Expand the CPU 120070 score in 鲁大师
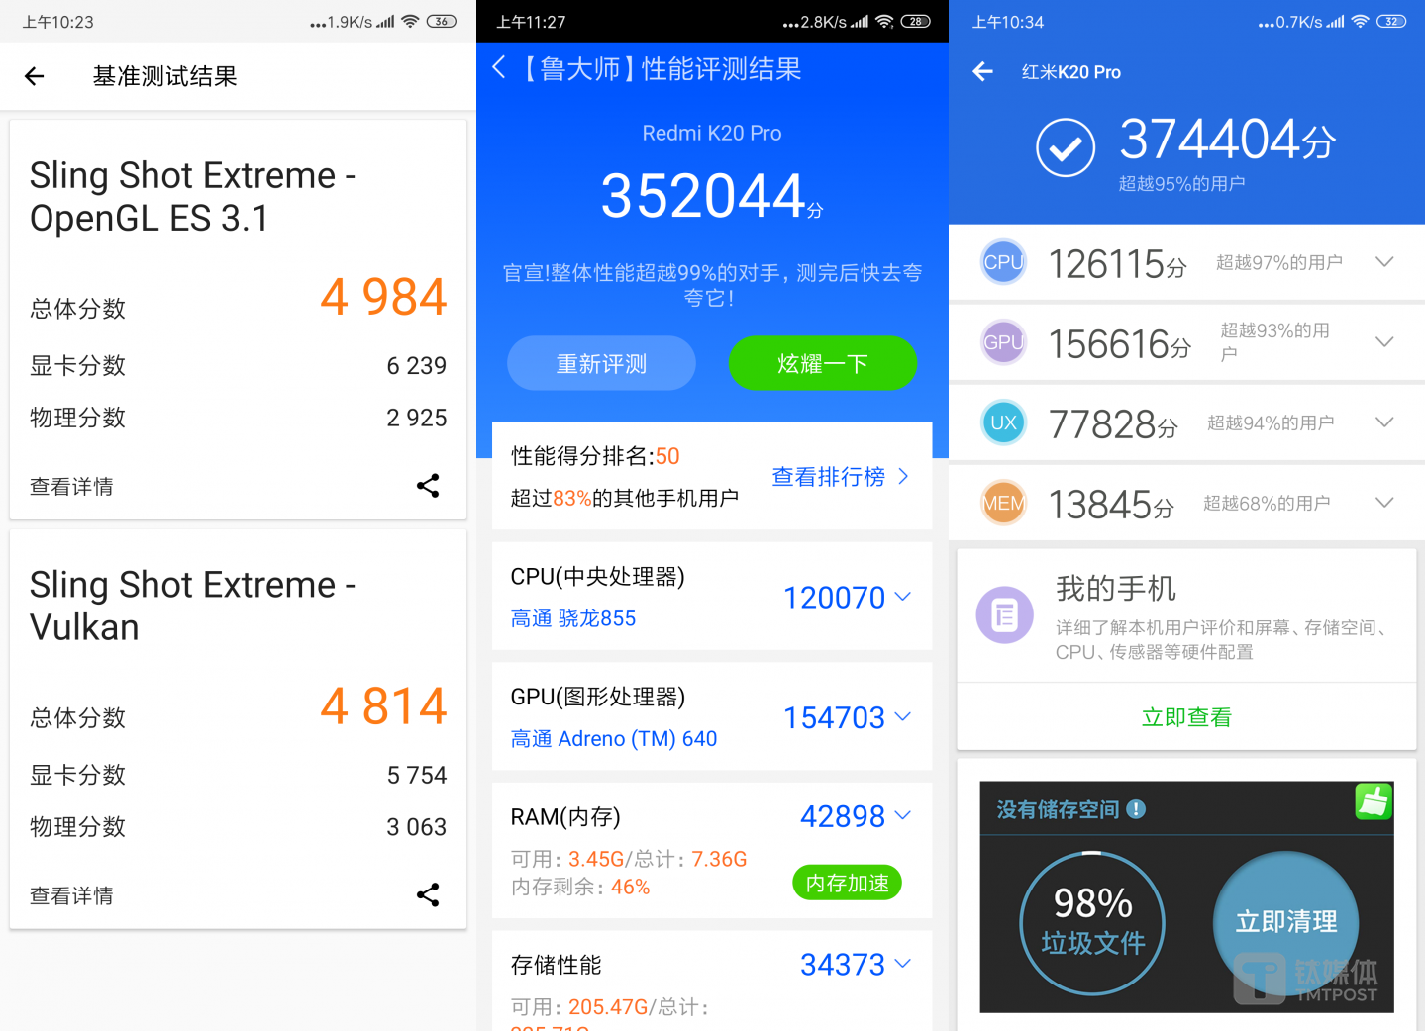This screenshot has width=1425, height=1031. [902, 596]
